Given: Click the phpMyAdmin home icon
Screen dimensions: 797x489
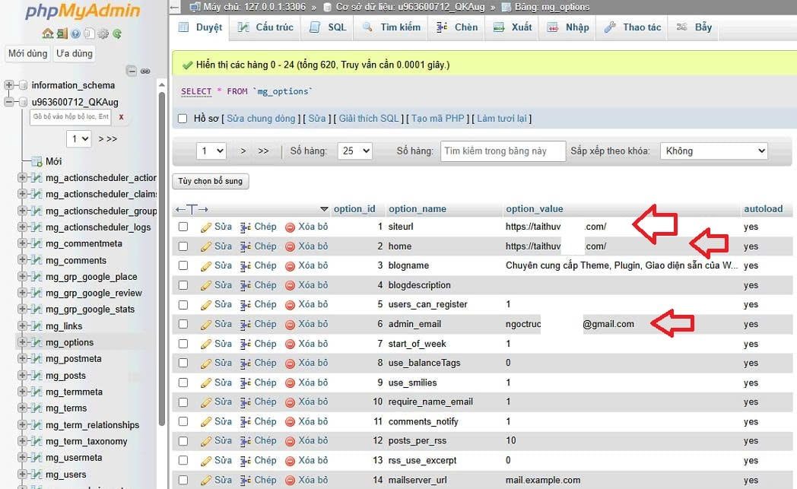Looking at the screenshot, I should 48,33.
